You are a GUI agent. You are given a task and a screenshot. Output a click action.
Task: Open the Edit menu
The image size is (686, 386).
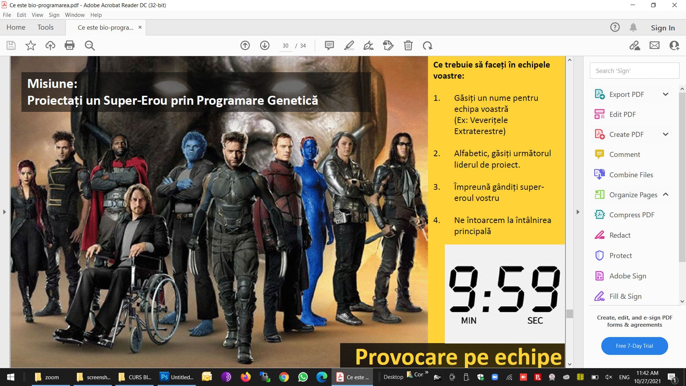pyautogui.click(x=21, y=15)
